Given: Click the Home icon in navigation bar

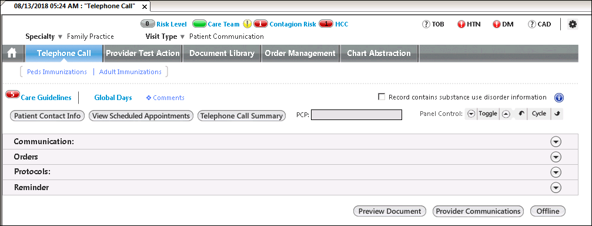Looking at the screenshot, I should 12,54.
